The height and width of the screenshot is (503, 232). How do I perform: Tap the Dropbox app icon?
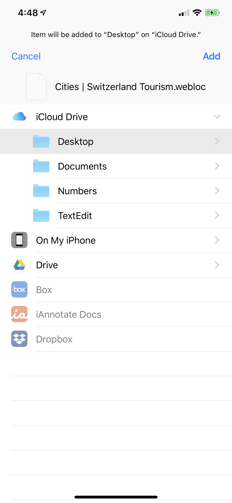coord(19,339)
